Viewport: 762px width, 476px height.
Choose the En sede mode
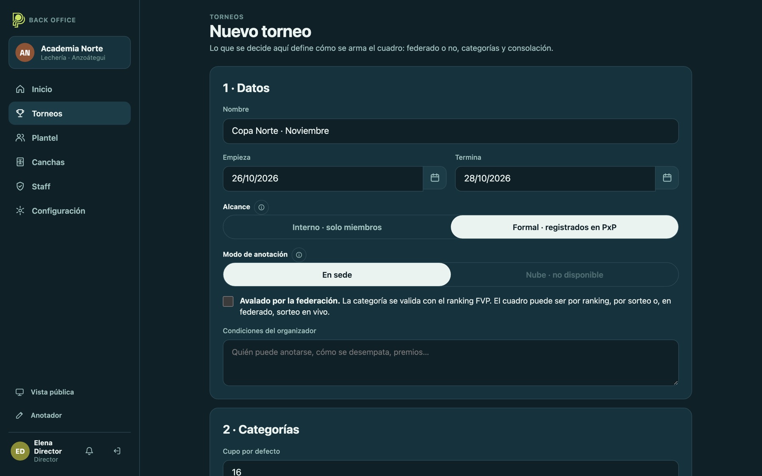coord(337,275)
